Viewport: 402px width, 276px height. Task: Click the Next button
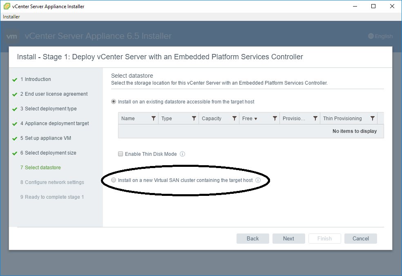tap(288, 238)
